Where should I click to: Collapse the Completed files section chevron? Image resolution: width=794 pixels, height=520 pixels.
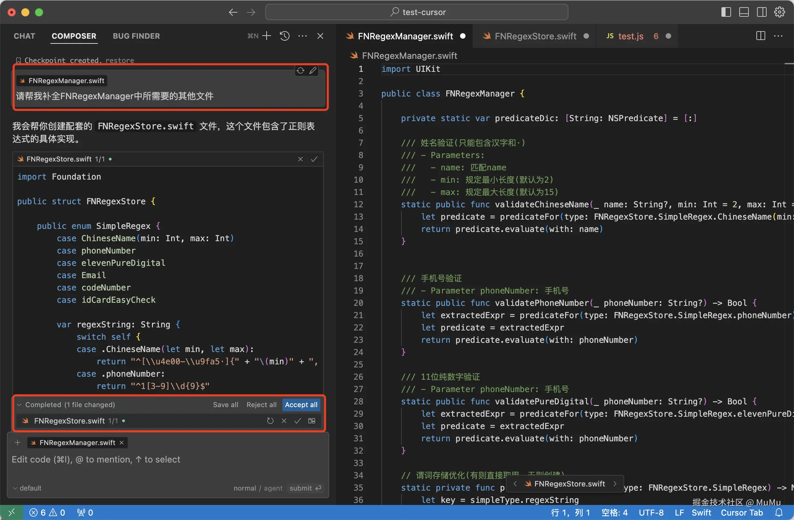pyautogui.click(x=20, y=405)
